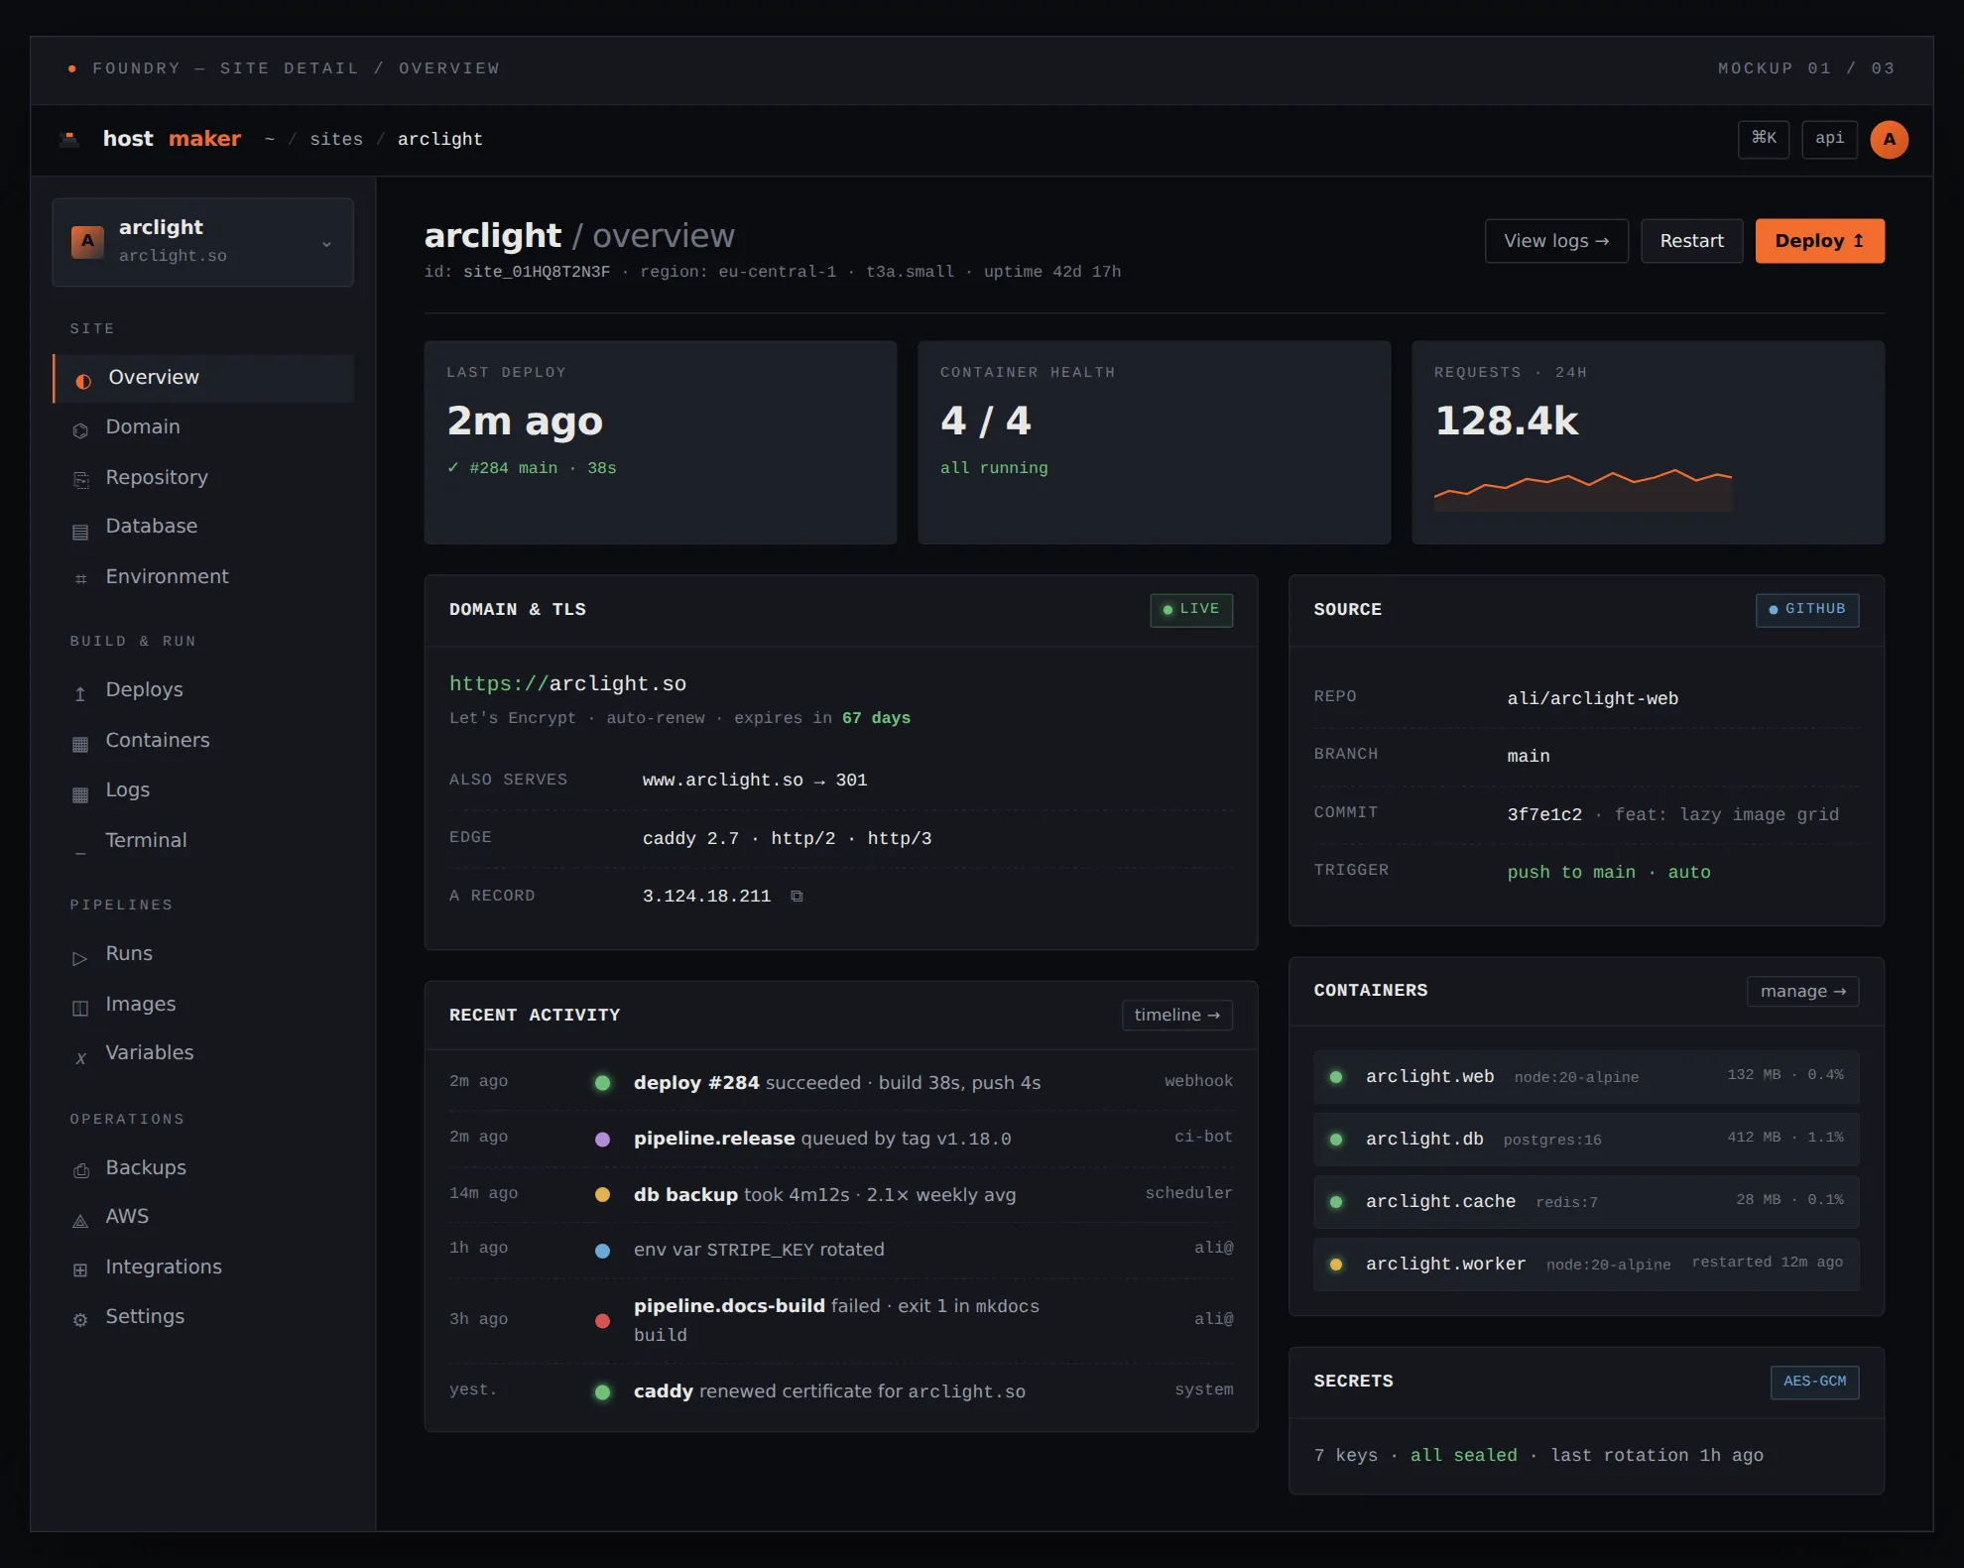Image resolution: width=1964 pixels, height=1568 pixels.
Task: Click purple dot of pipeline.release event
Action: pos(602,1140)
